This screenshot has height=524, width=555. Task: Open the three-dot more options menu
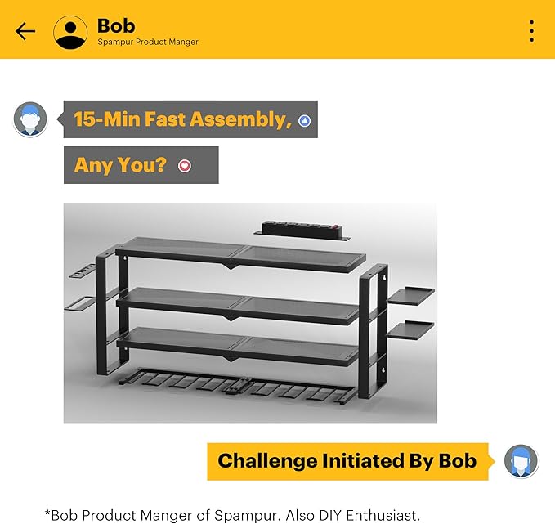point(531,31)
